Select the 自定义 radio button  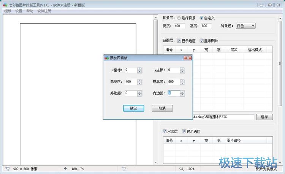(201, 18)
